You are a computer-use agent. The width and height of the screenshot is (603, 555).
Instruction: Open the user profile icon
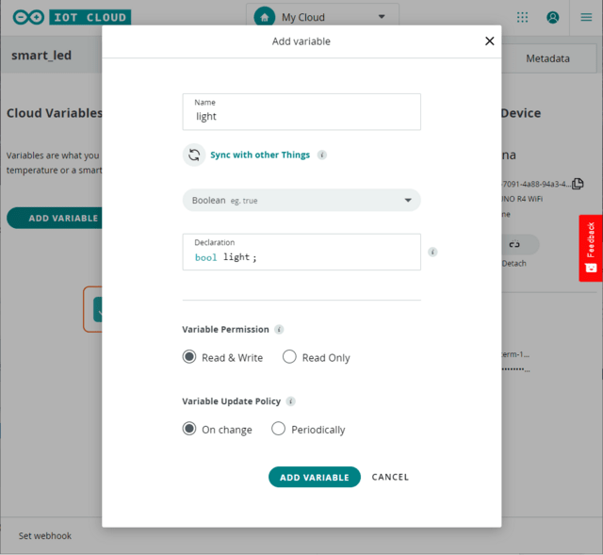[552, 17]
